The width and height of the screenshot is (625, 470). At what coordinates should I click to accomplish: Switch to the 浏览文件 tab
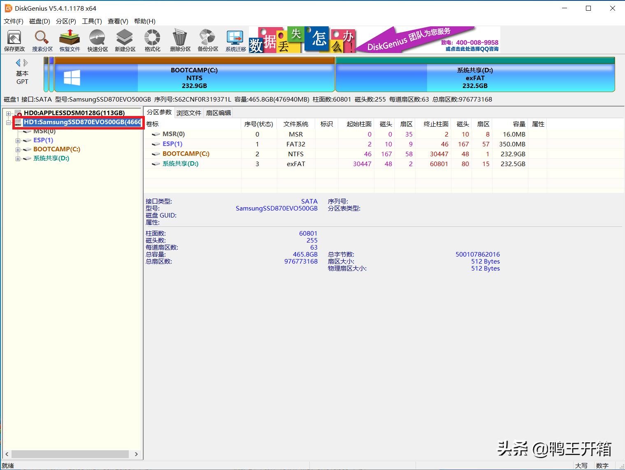coord(188,112)
